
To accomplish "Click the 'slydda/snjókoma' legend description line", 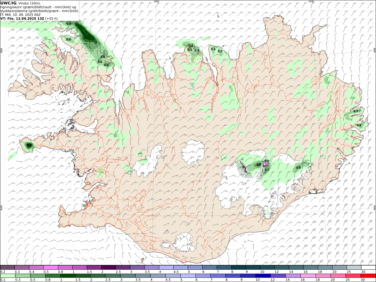I will coord(39,11).
